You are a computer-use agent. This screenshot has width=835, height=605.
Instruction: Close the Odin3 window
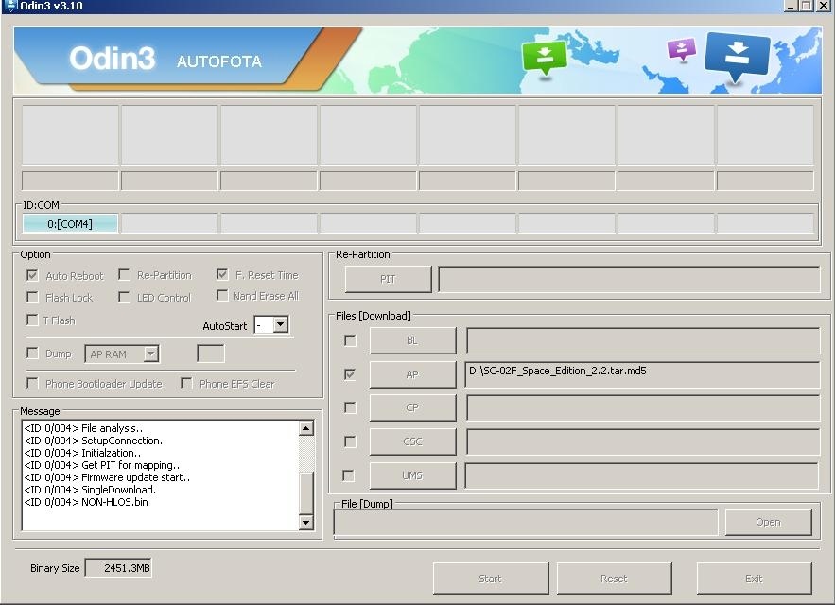[824, 6]
